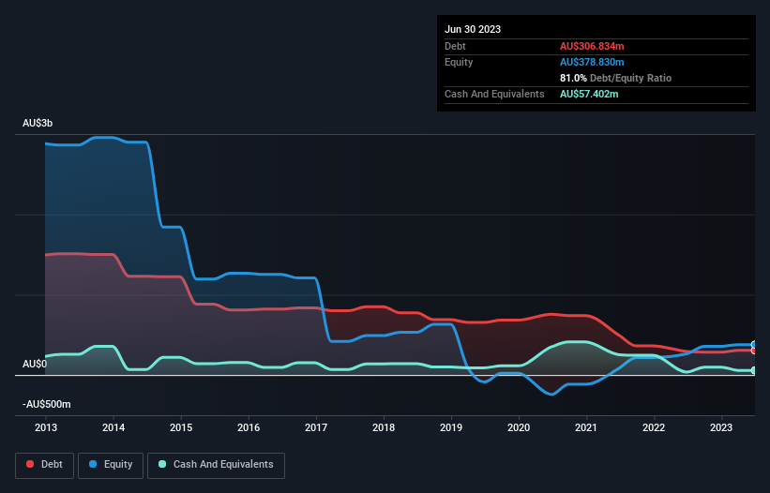Click Cash And Equivalents label in tooltip
770x493 pixels.
point(494,94)
